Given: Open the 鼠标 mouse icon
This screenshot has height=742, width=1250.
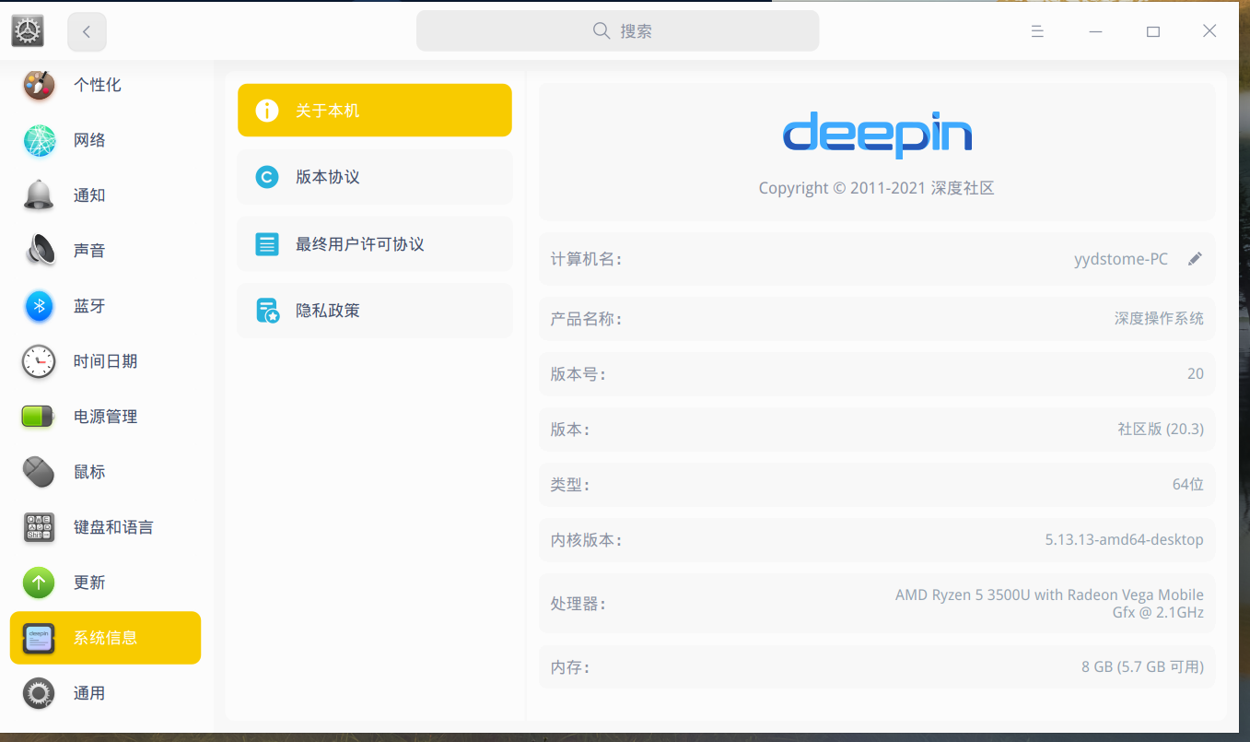Looking at the screenshot, I should point(39,472).
